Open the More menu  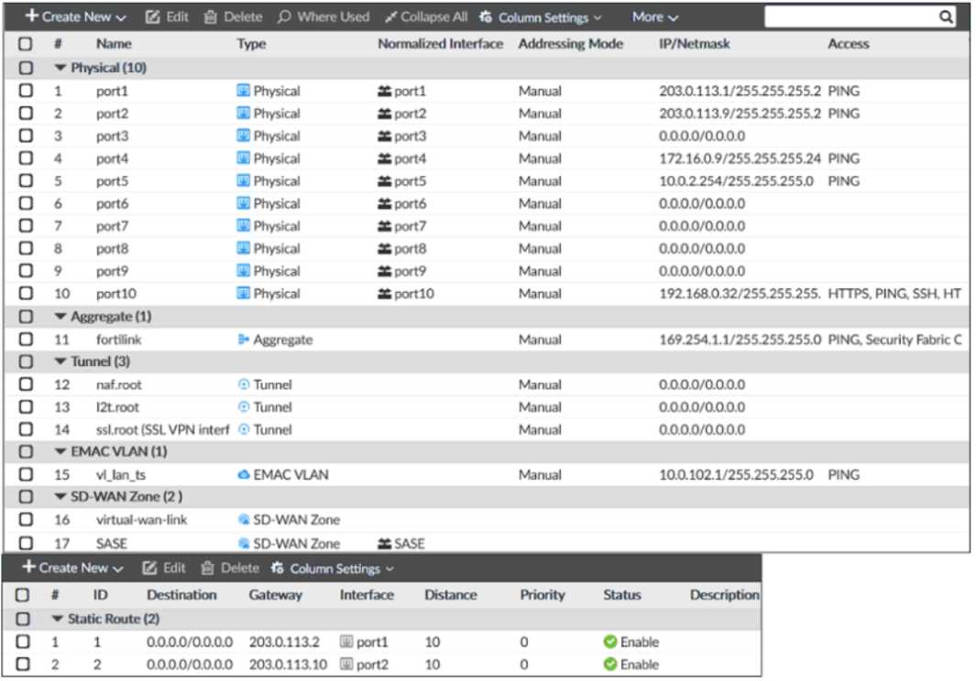pos(653,16)
